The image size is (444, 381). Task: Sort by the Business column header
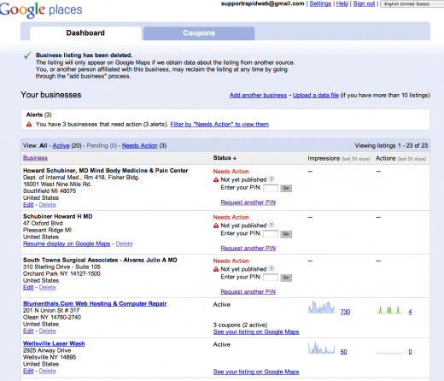(35, 158)
